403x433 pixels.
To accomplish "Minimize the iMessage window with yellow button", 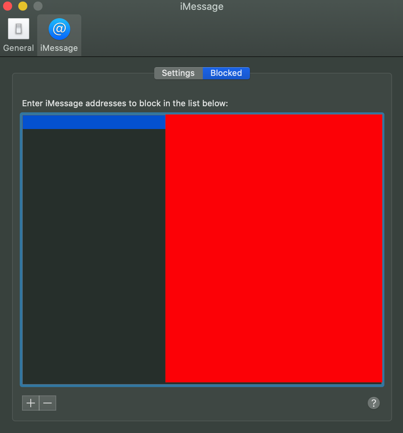I will (23, 6).
